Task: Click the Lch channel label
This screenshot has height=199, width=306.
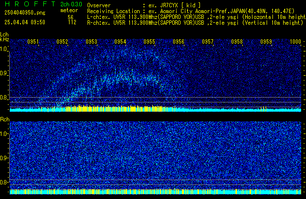Action: pos(4,34)
